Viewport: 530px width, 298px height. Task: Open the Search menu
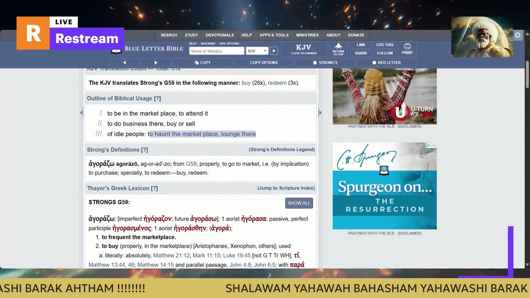coord(169,35)
